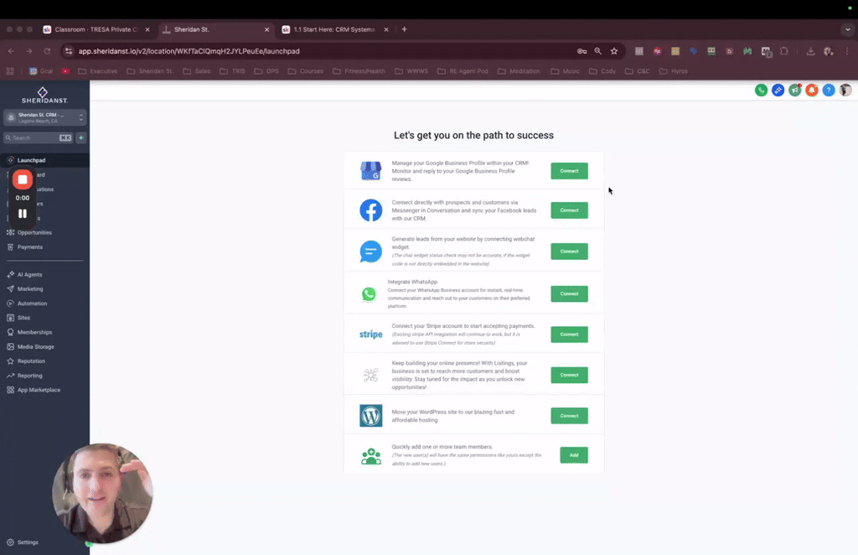The width and height of the screenshot is (858, 555).
Task: Open the Hyros bookmarks folder
Action: (x=674, y=71)
